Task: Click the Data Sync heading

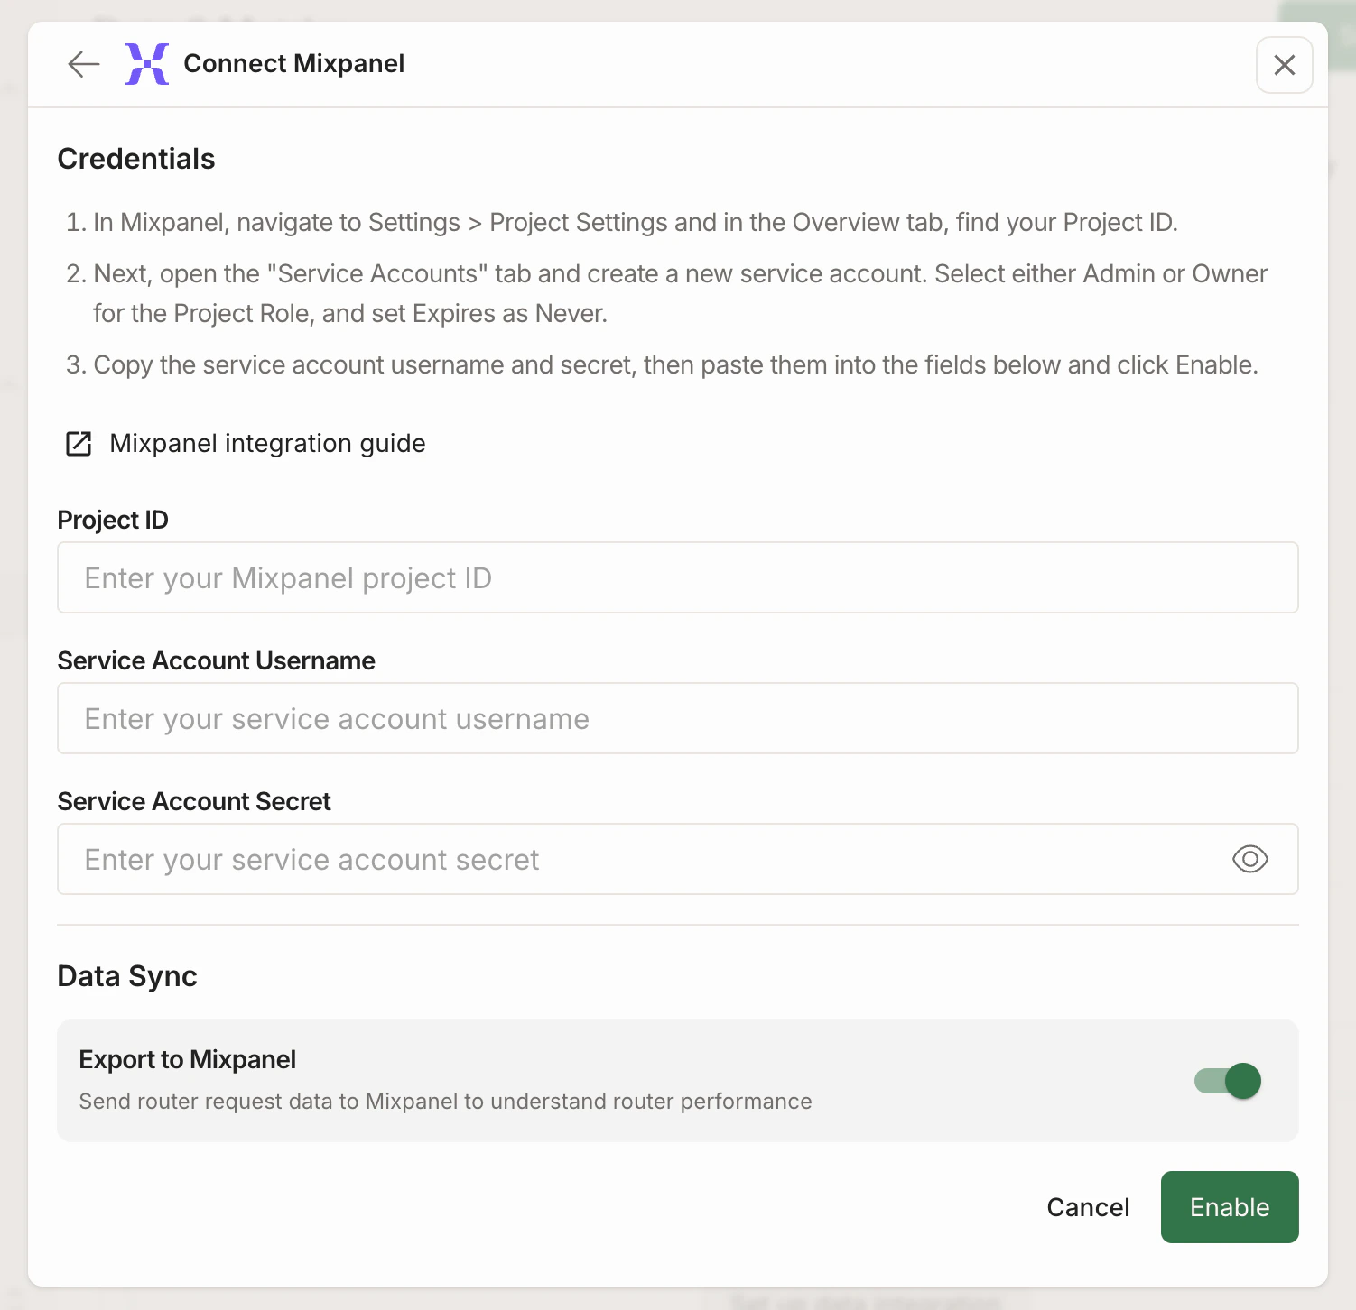Action: pyautogui.click(x=127, y=976)
